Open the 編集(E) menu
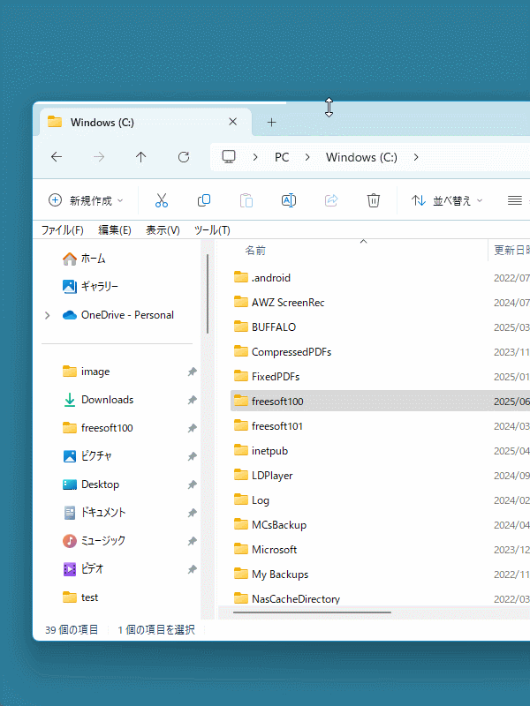530x706 pixels. pos(115,230)
